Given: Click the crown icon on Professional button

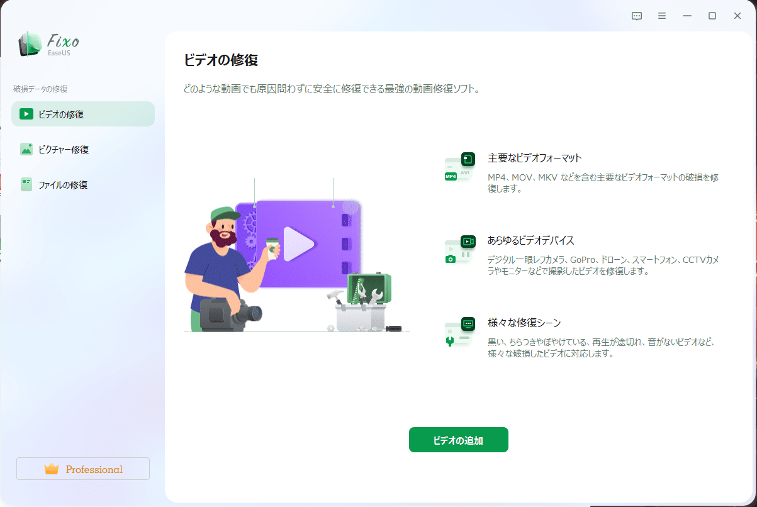Looking at the screenshot, I should 52,469.
